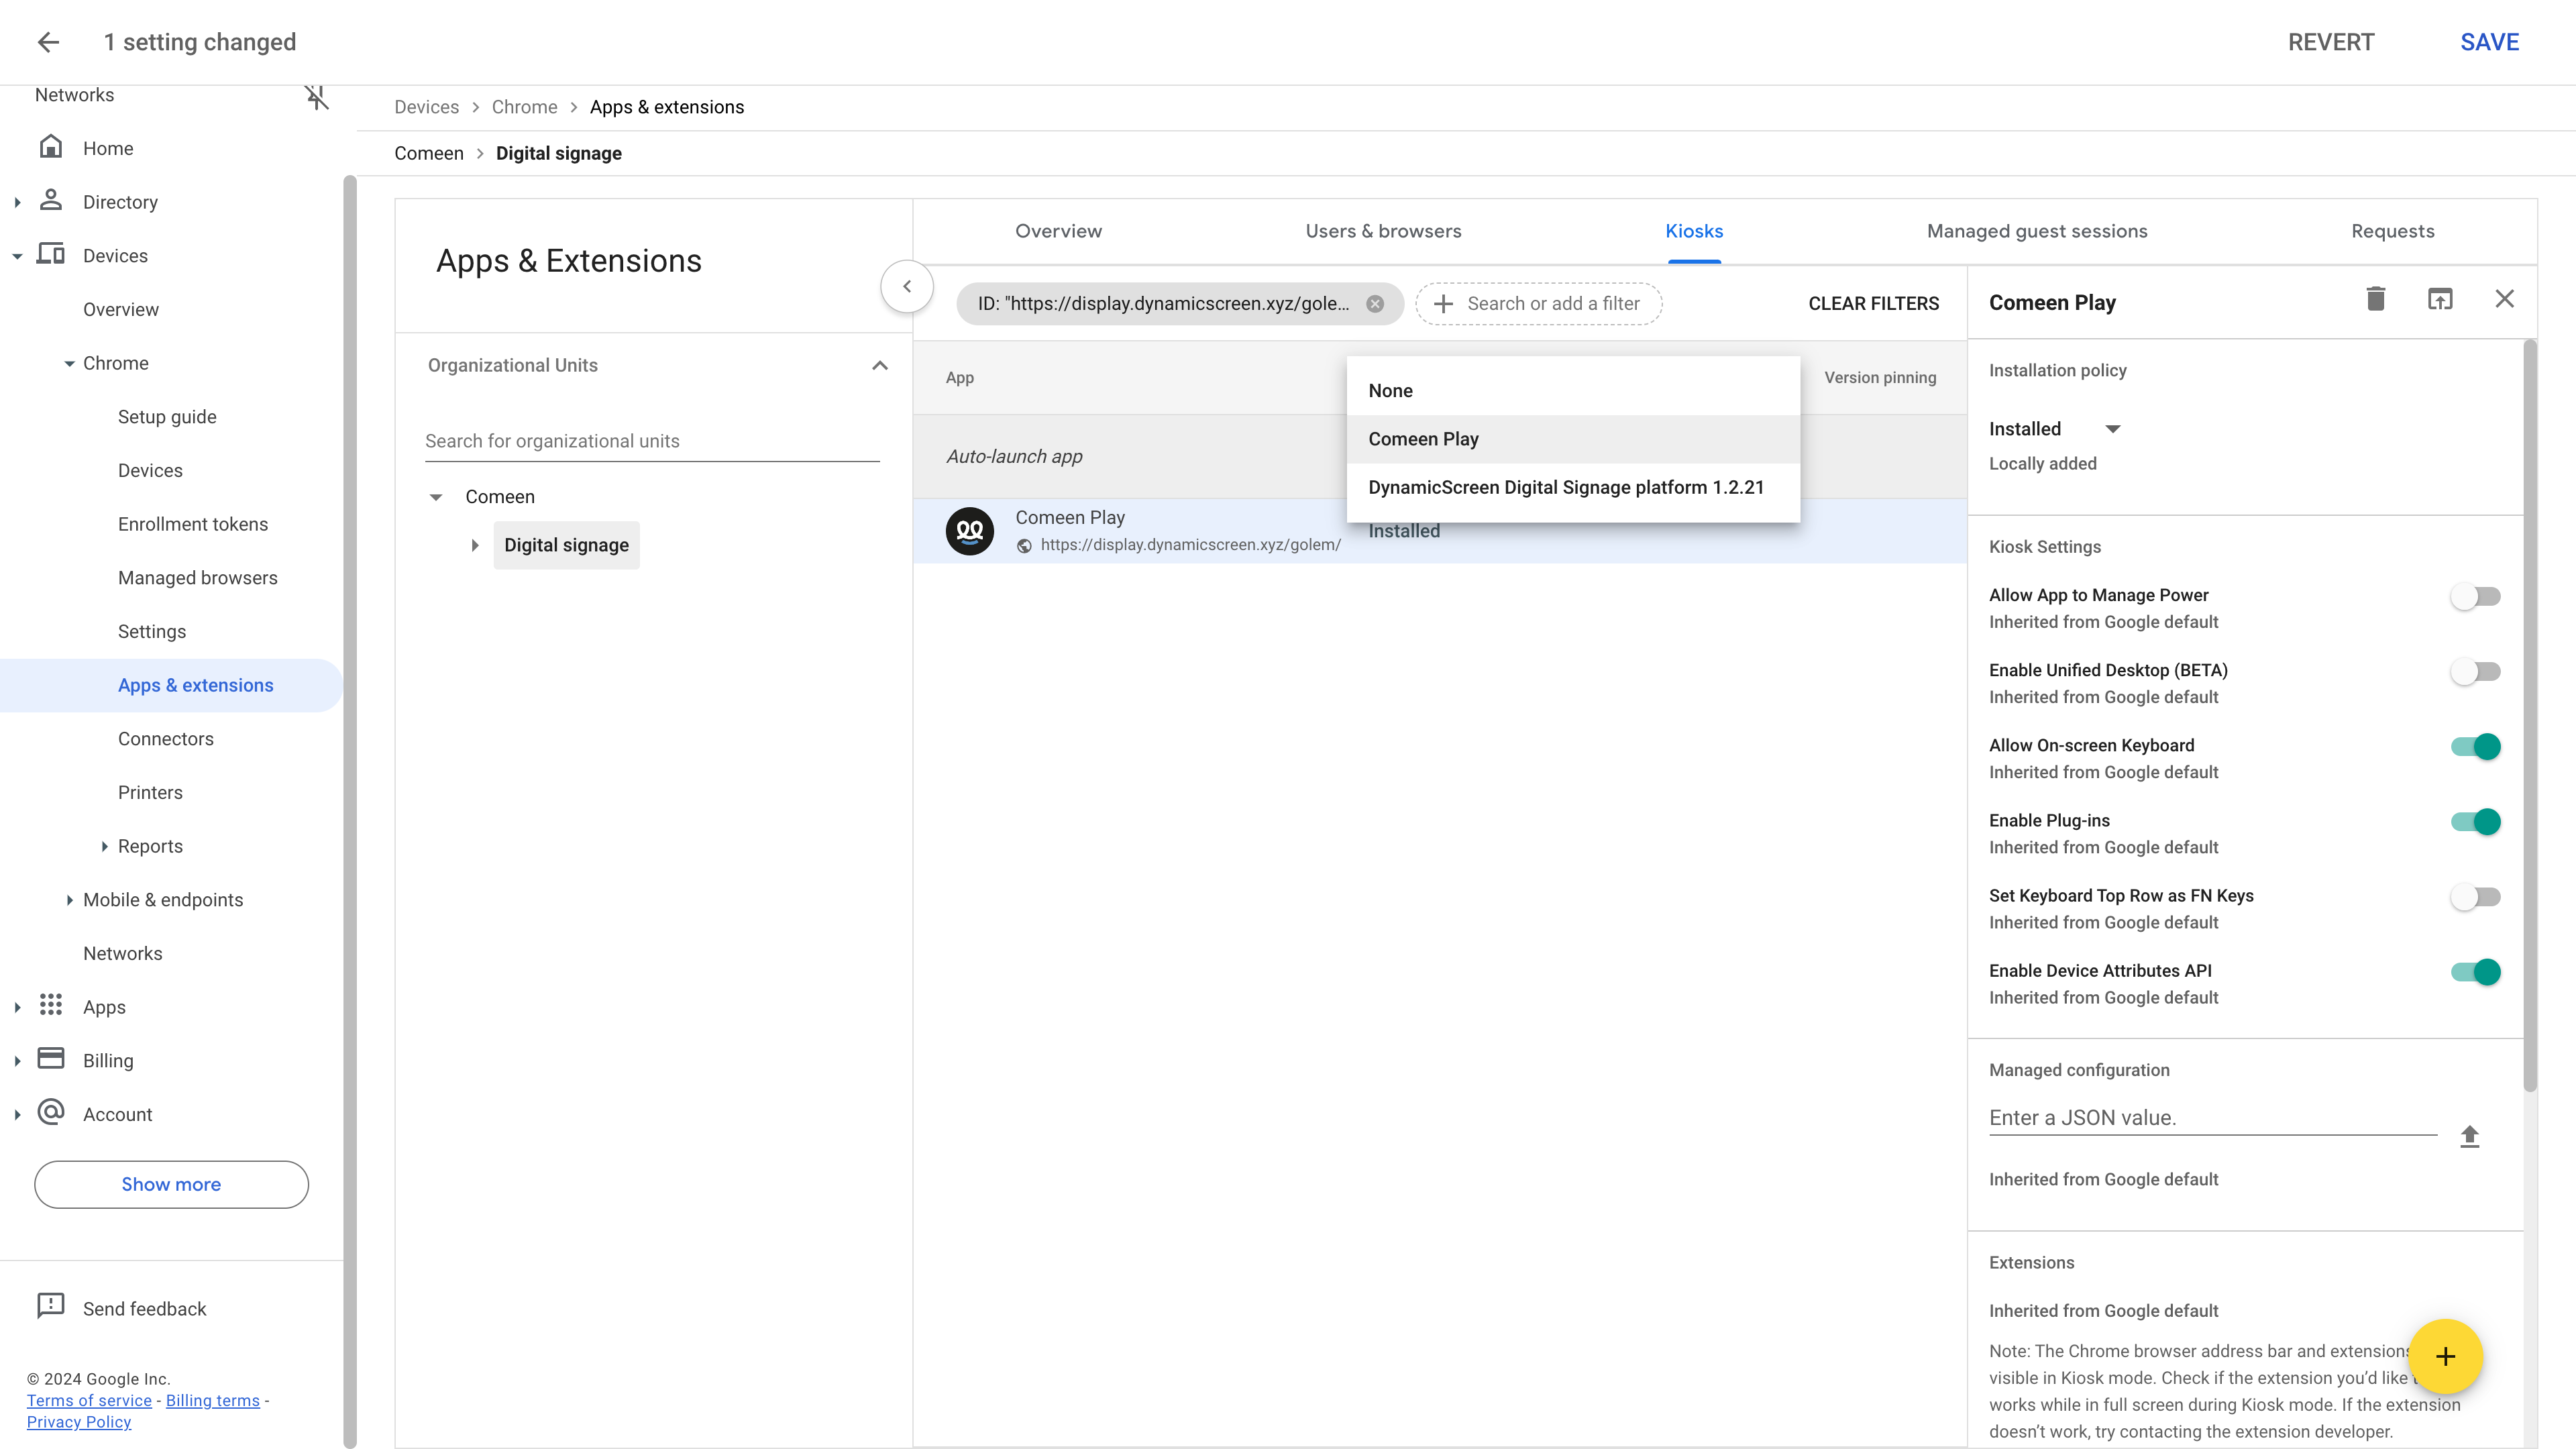Click the Billing card icon
Image resolution: width=2576 pixels, height=1449 pixels.
click(x=51, y=1059)
